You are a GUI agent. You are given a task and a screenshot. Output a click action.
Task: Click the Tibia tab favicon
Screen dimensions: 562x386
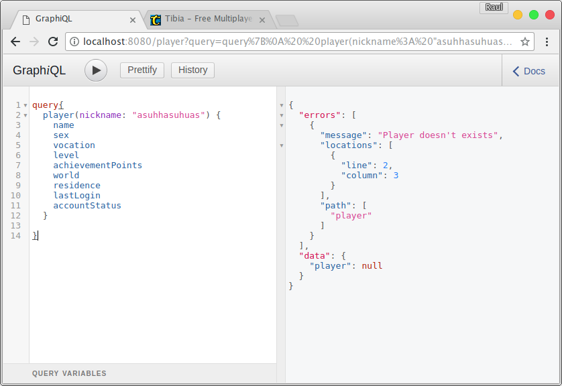[156, 19]
